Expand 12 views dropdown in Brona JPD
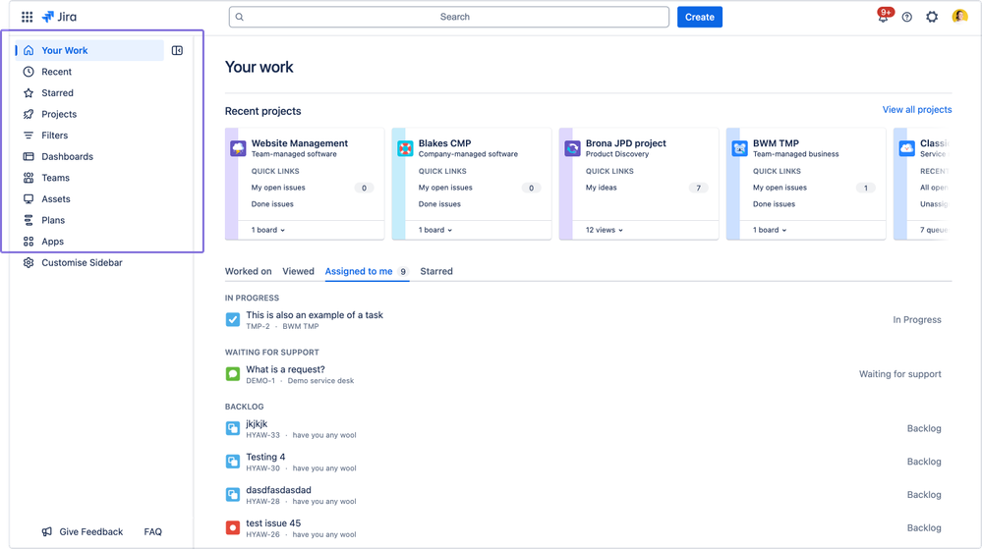Screen dimensions: 982x549 coord(605,231)
